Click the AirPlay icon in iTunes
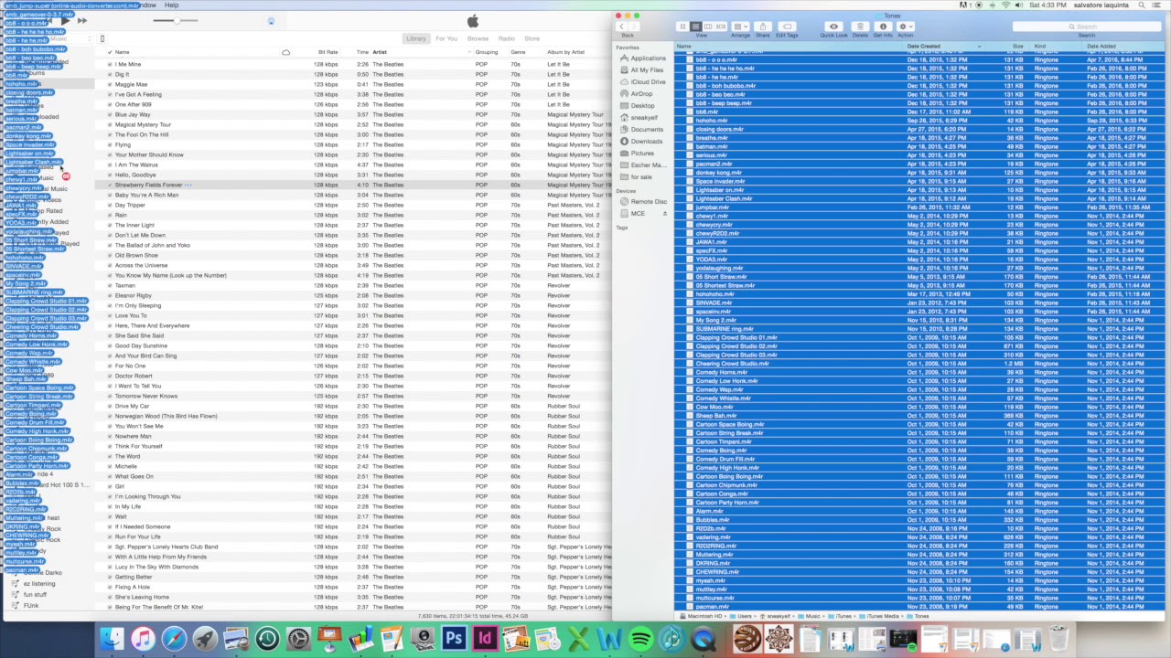This screenshot has height=658, width=1171. tap(271, 20)
